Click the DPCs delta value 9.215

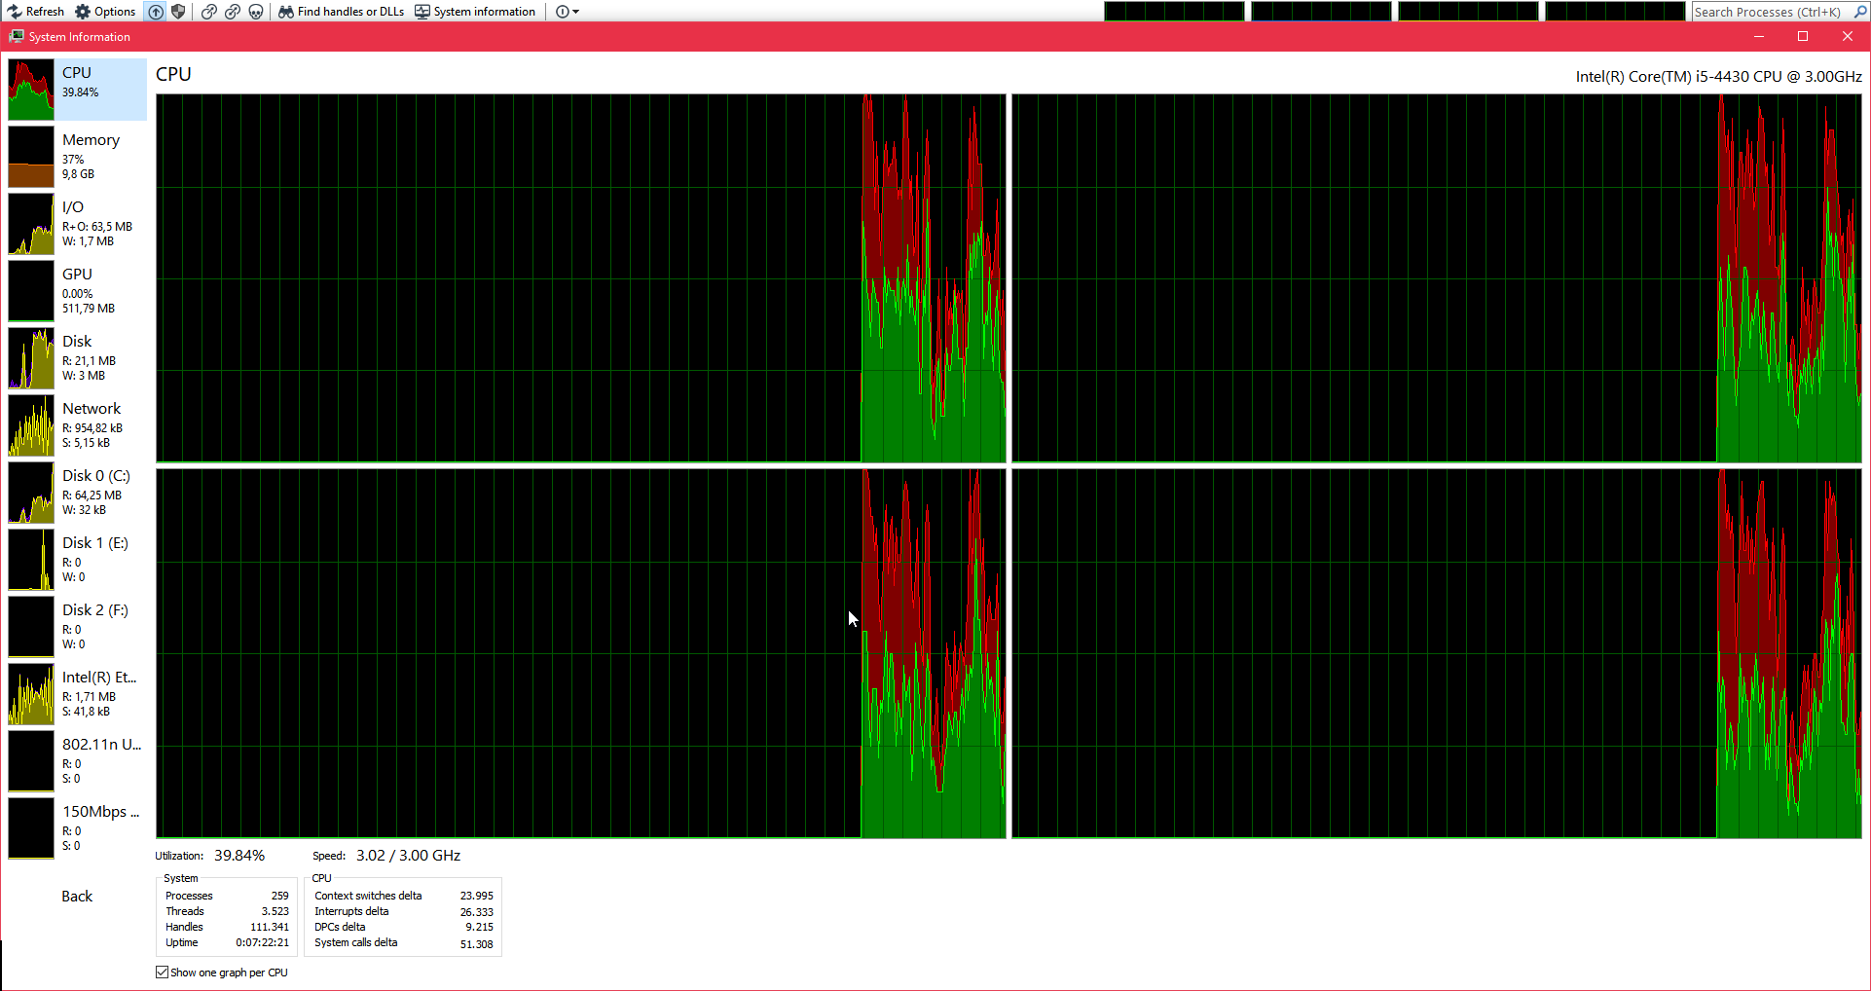pos(480,927)
